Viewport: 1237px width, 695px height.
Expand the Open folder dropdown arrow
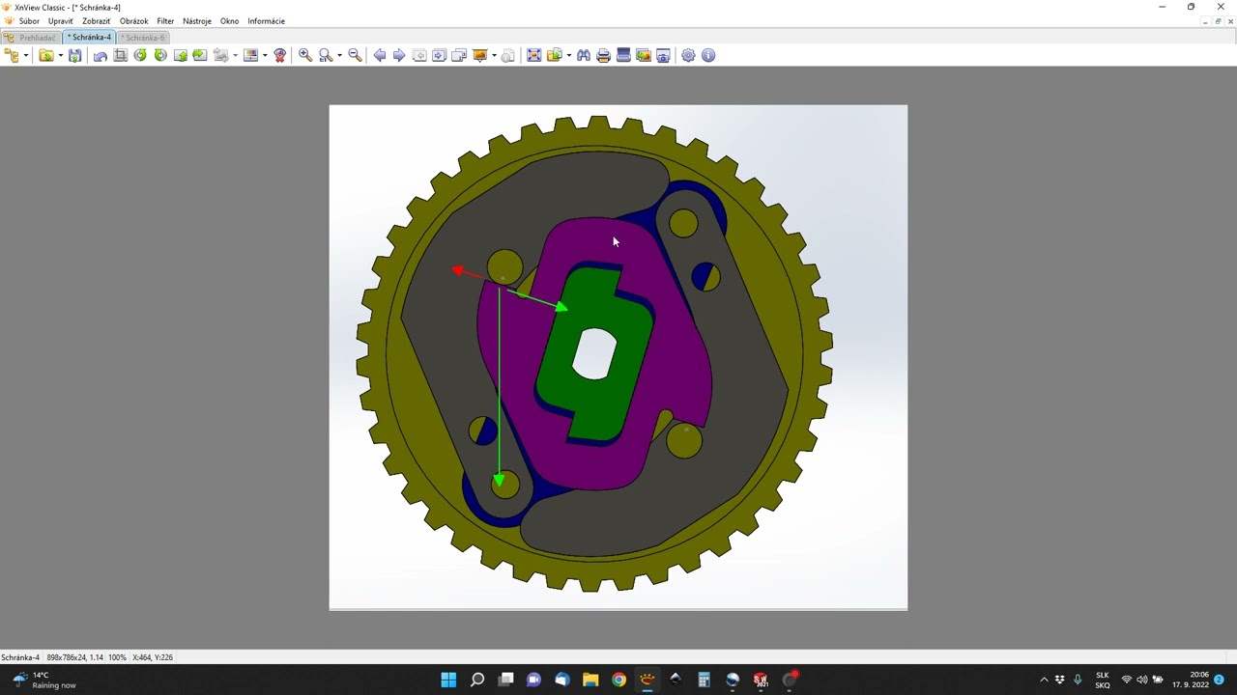click(60, 55)
